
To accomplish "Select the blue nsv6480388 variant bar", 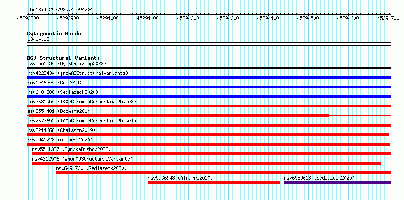I will click(209, 97).
